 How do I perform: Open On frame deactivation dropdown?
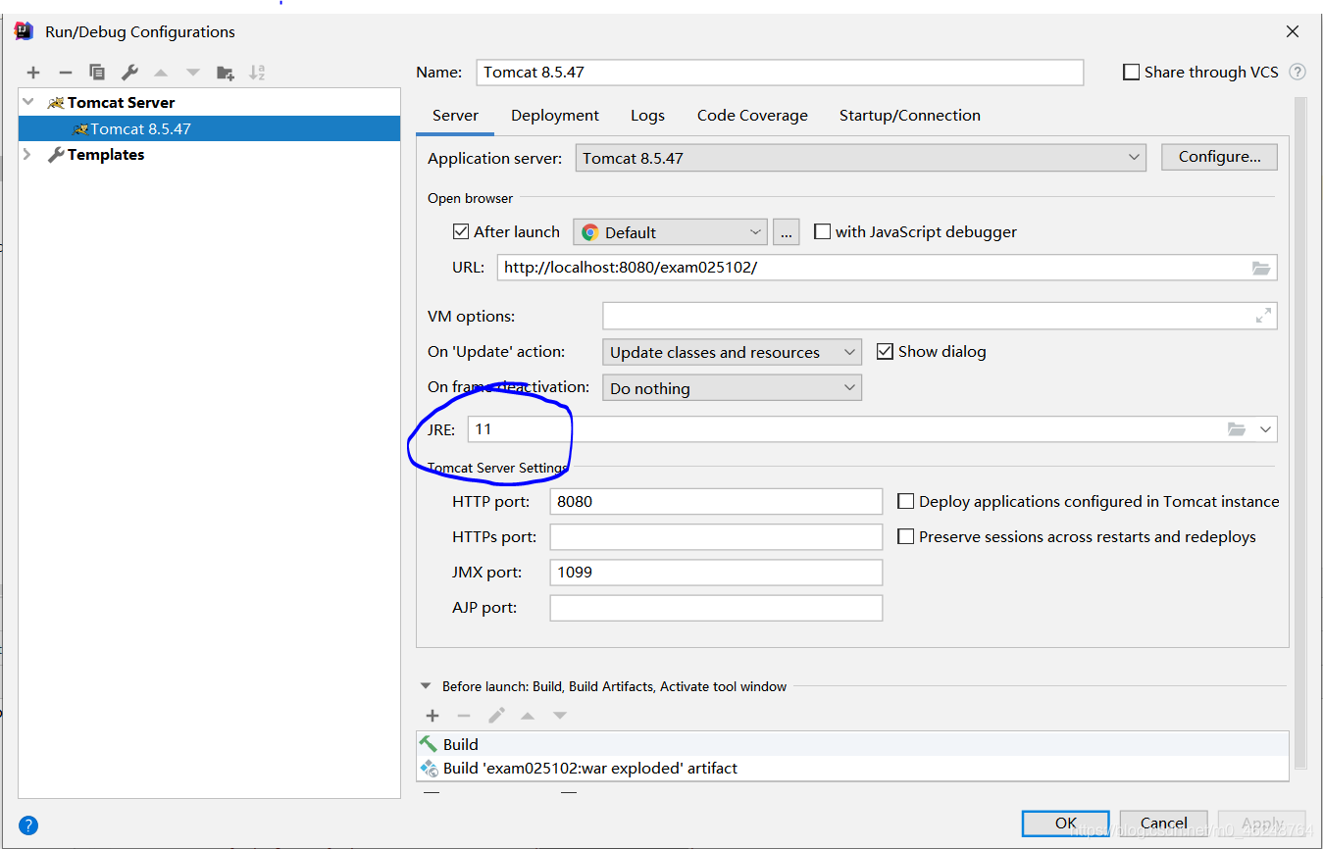732,388
